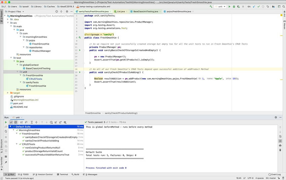Viewport: 286px width, 180px height.
Task: Click the green Run button in top toolbar
Action: coord(229,6)
